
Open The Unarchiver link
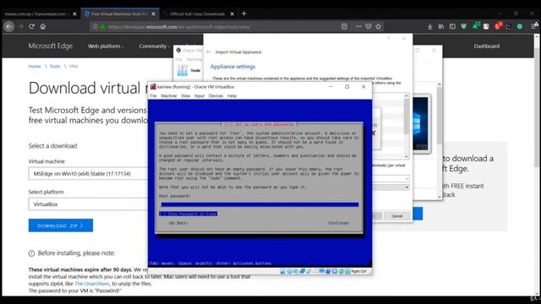[x=92, y=284]
